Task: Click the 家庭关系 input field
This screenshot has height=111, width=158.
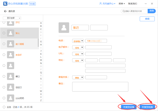Action: (96, 78)
